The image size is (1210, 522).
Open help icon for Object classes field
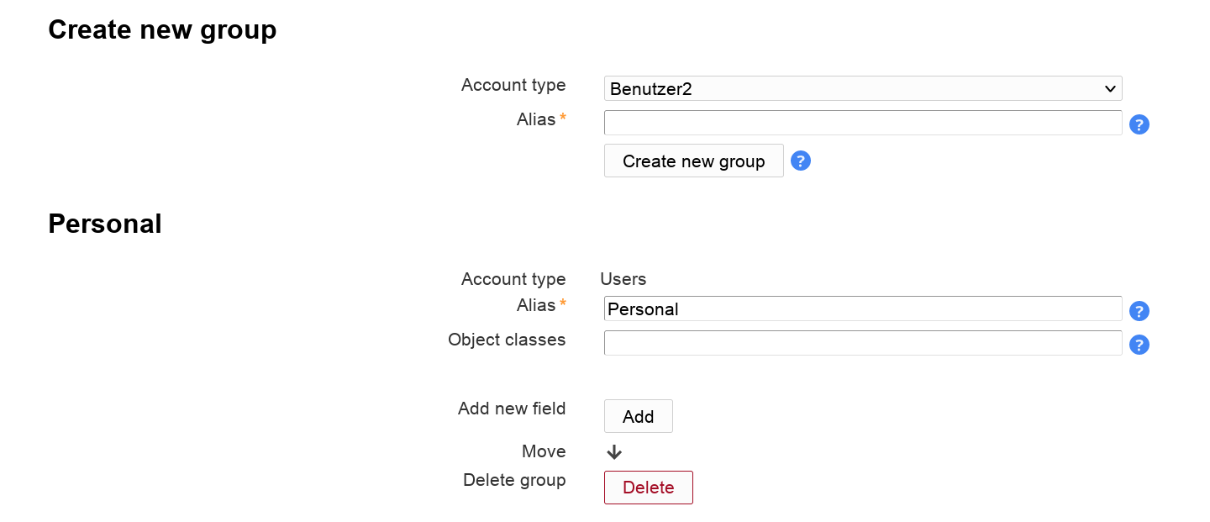1139,345
